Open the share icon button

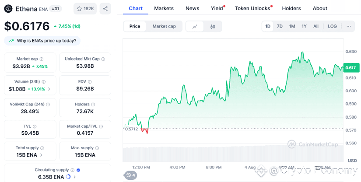(x=105, y=9)
